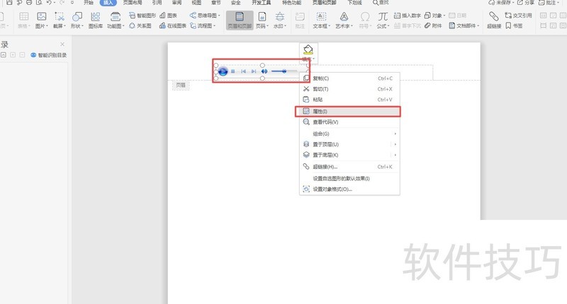Click the Undo arrow icon
Viewport: 567px width, 304px height.
[x=49, y=2]
